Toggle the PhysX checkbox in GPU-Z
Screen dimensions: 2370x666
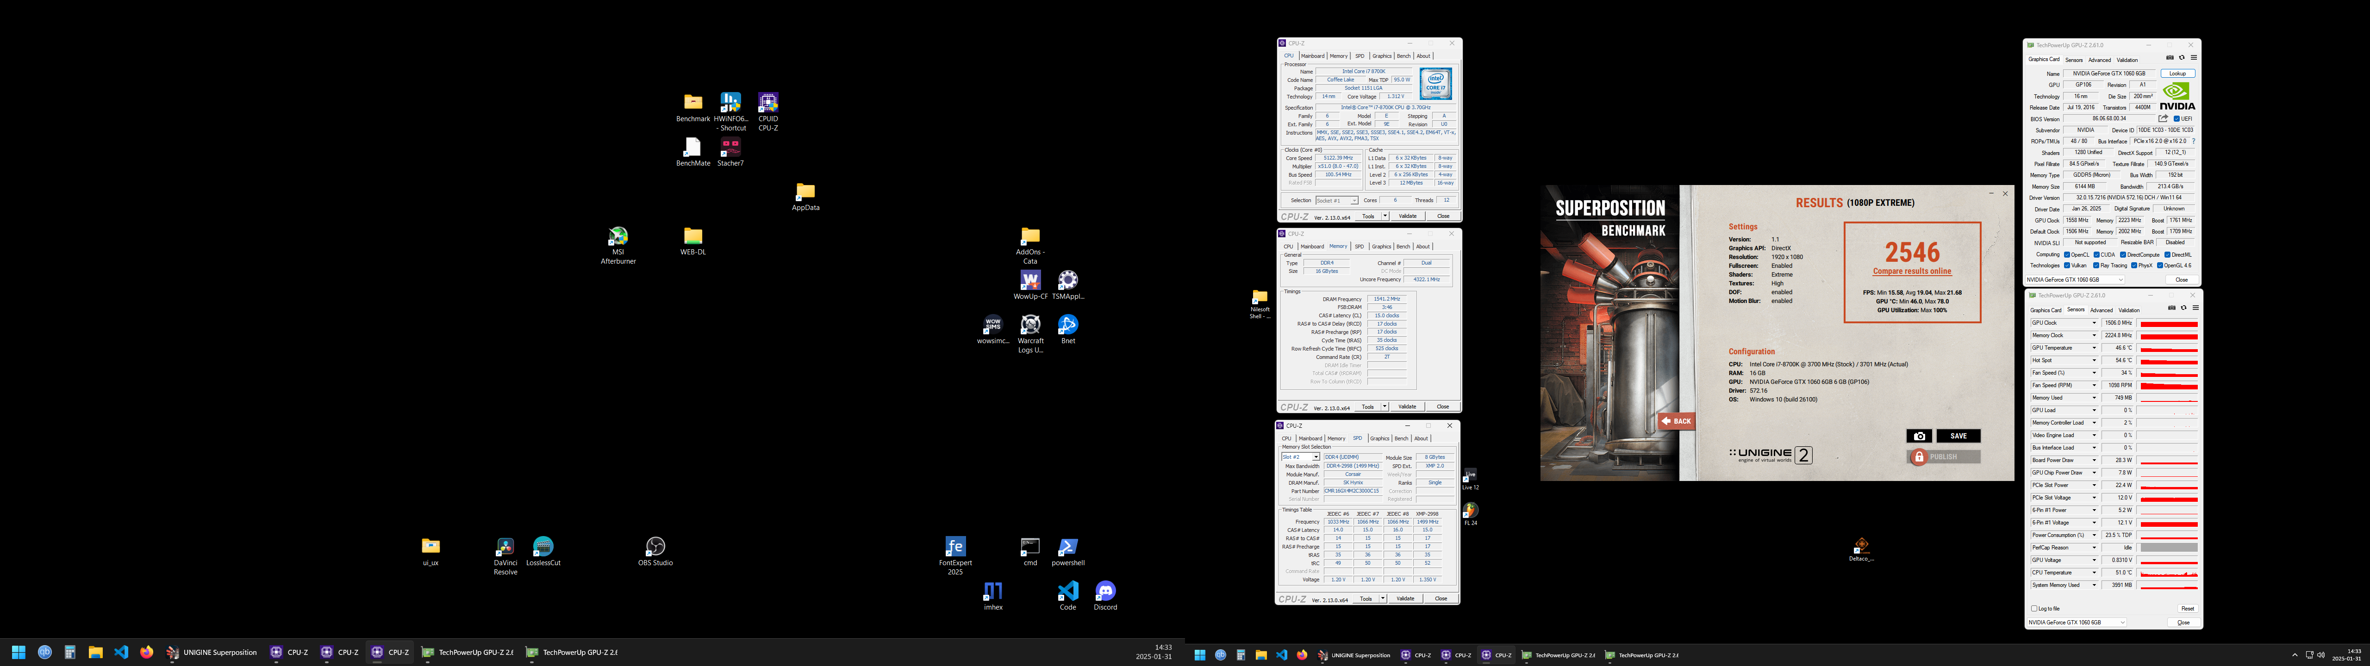[x=2134, y=266]
